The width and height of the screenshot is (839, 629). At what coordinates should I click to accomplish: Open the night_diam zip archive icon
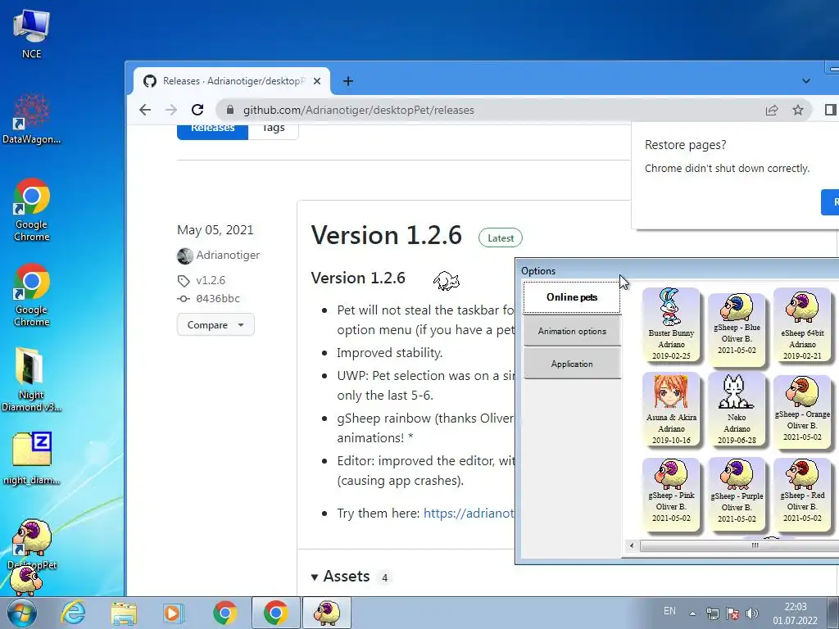32,459
